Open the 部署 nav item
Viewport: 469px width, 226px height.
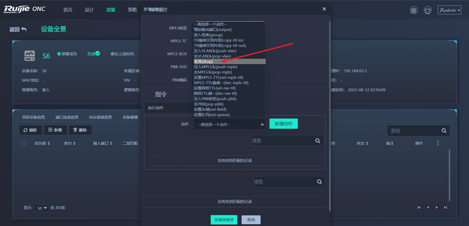coord(111,10)
